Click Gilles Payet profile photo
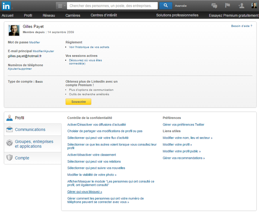This screenshot has height=213, width=259. (x=14, y=30)
